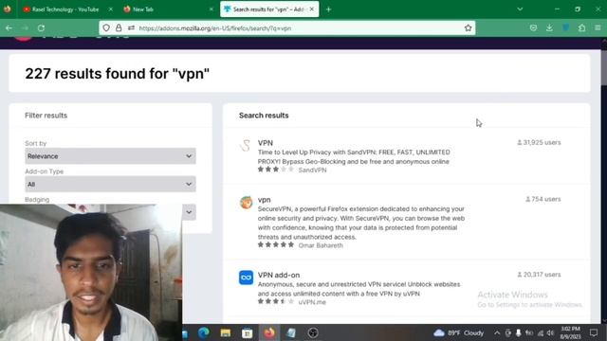This screenshot has width=607, height=341.
Task: Click the taskbar clock showing 3:02 PM
Action: click(571, 332)
